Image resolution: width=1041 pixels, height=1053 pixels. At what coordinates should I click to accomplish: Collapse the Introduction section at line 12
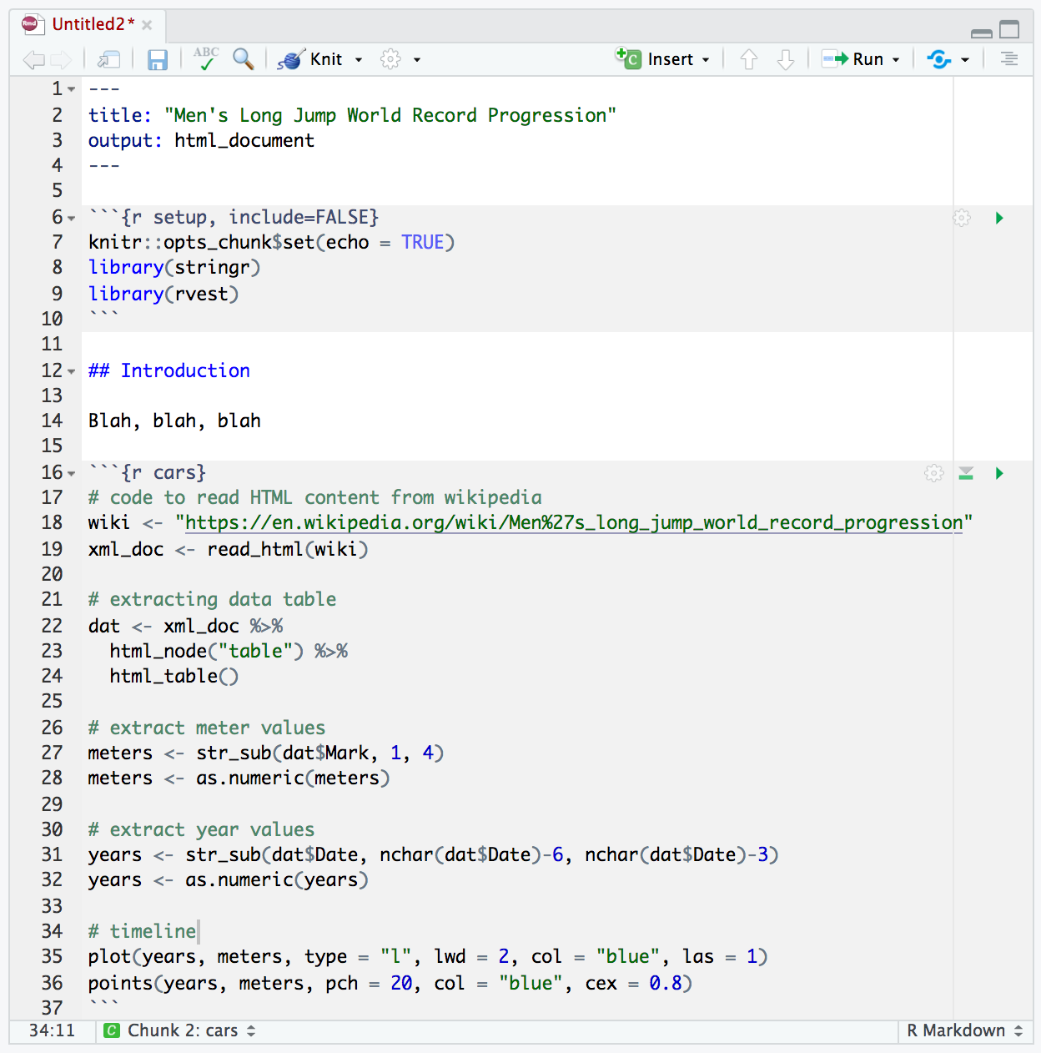pyautogui.click(x=72, y=371)
